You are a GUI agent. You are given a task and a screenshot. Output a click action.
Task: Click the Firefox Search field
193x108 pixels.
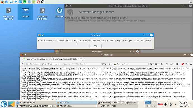coord(134,64)
